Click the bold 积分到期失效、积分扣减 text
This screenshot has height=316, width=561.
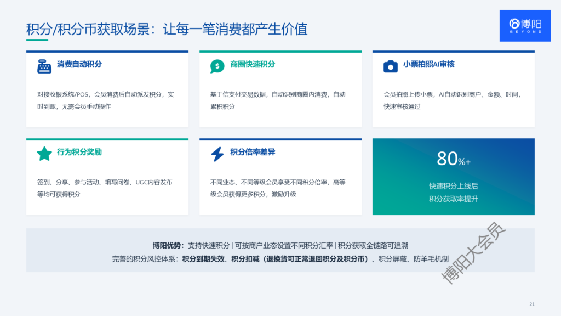pos(276,259)
